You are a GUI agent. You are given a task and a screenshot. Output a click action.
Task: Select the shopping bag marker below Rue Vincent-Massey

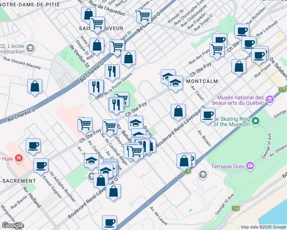(x=35, y=86)
